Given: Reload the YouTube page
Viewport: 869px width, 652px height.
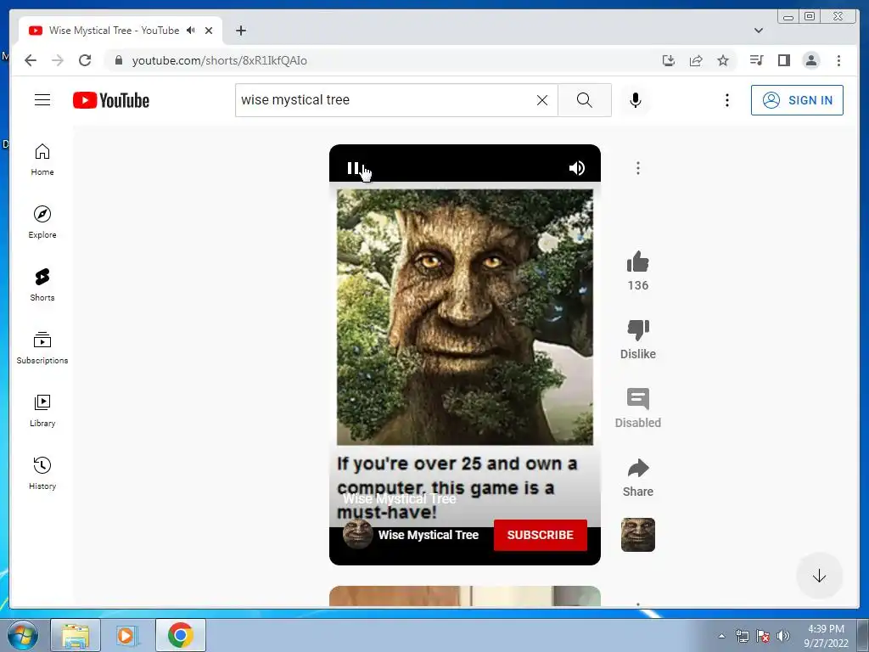Looking at the screenshot, I should (x=85, y=60).
